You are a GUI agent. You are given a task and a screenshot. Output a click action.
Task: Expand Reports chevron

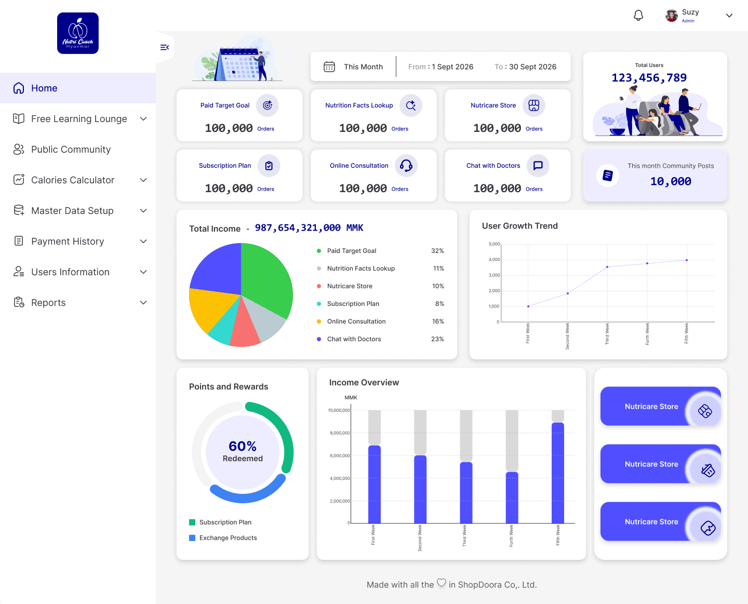[143, 303]
